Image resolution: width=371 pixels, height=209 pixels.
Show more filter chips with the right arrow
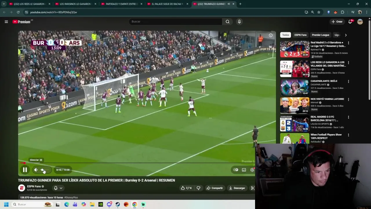pyautogui.click(x=345, y=35)
